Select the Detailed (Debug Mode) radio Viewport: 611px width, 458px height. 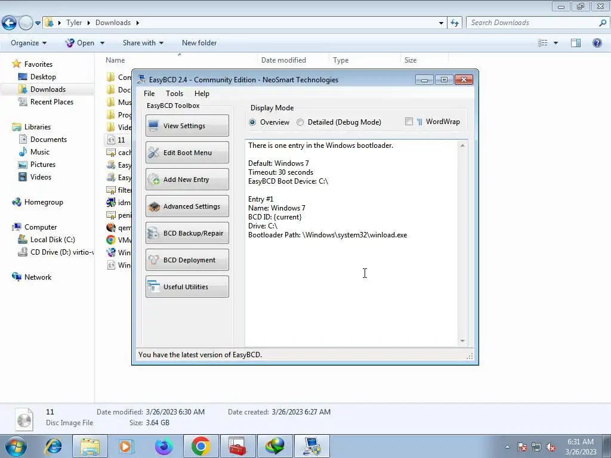[x=300, y=122]
